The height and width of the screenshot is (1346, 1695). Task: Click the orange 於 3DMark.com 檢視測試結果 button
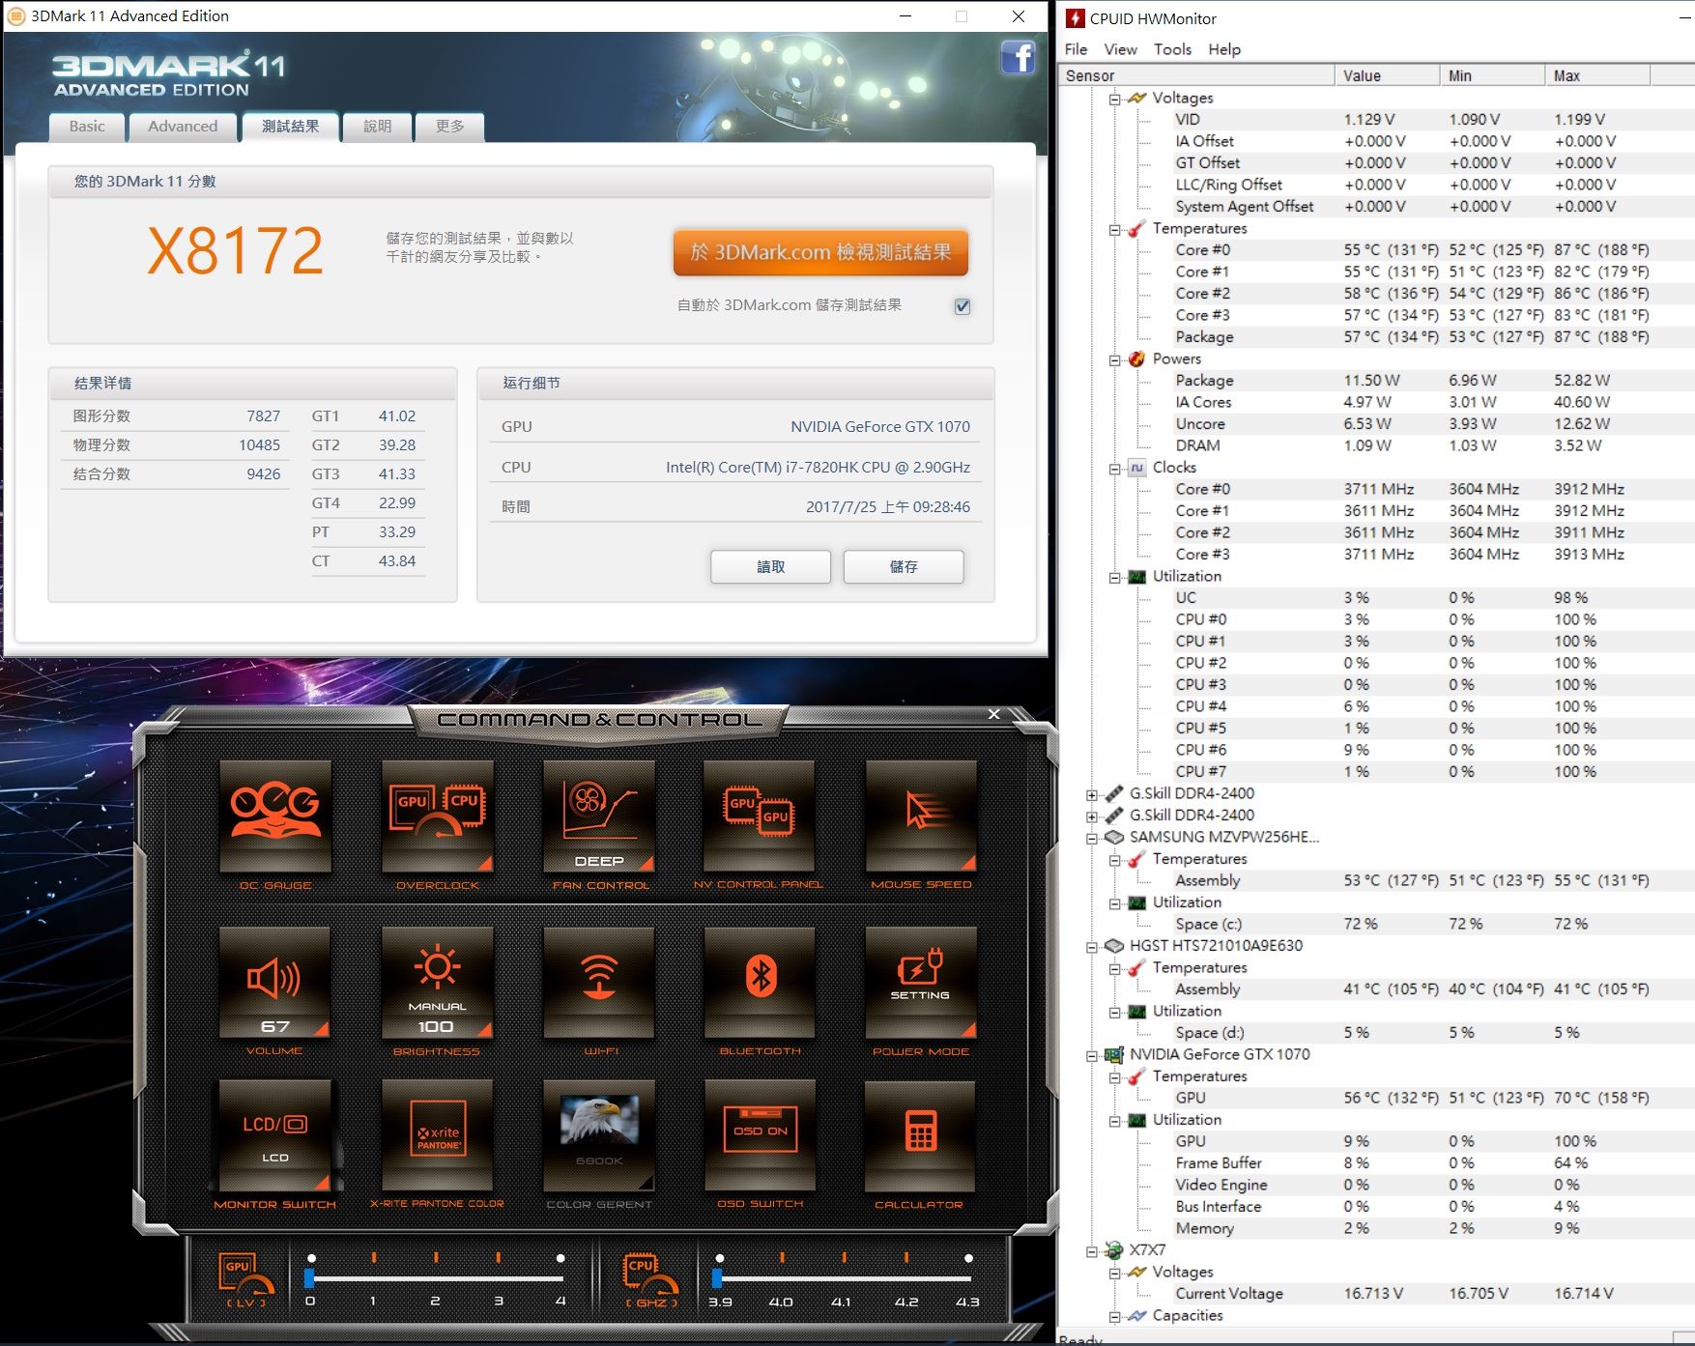pyautogui.click(x=820, y=252)
